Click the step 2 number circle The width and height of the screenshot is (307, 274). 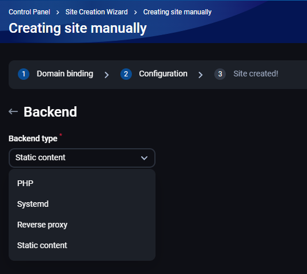click(126, 74)
